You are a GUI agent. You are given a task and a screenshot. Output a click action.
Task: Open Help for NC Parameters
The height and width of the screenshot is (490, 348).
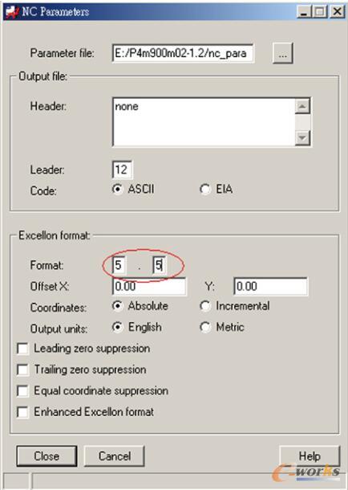310,456
